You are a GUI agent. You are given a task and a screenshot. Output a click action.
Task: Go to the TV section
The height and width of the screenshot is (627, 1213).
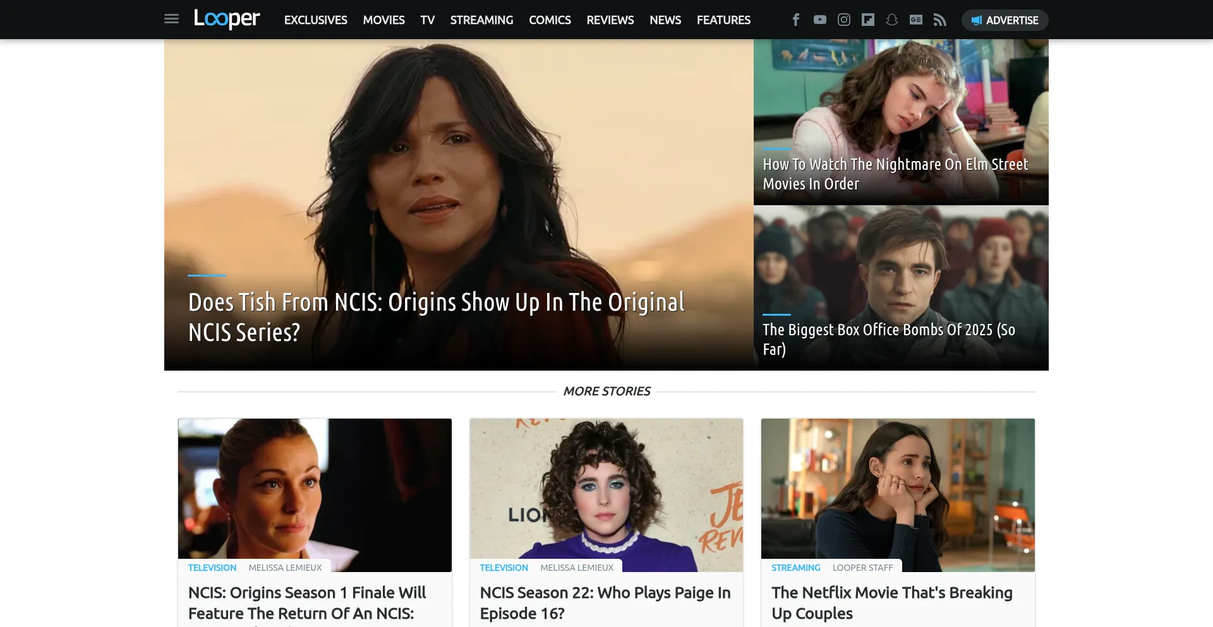(x=428, y=20)
